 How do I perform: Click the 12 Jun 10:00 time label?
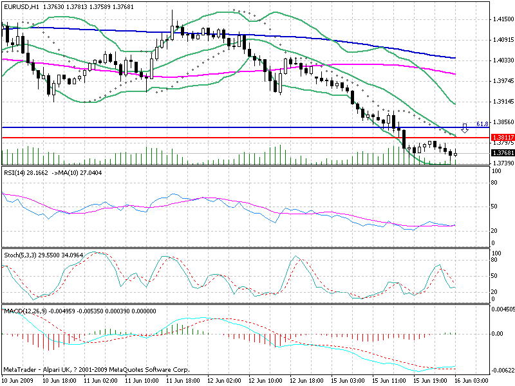tap(265, 380)
